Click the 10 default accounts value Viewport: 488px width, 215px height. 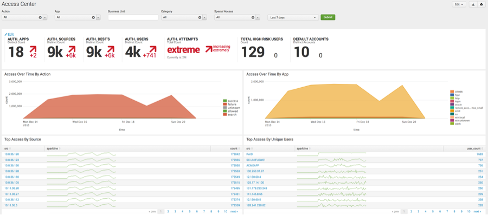301,52
